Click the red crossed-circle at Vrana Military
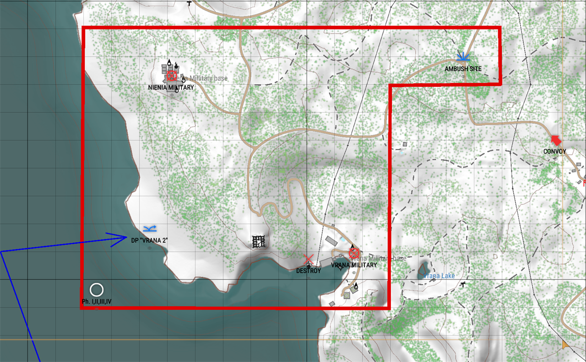The width and height of the screenshot is (586, 362). click(x=353, y=253)
